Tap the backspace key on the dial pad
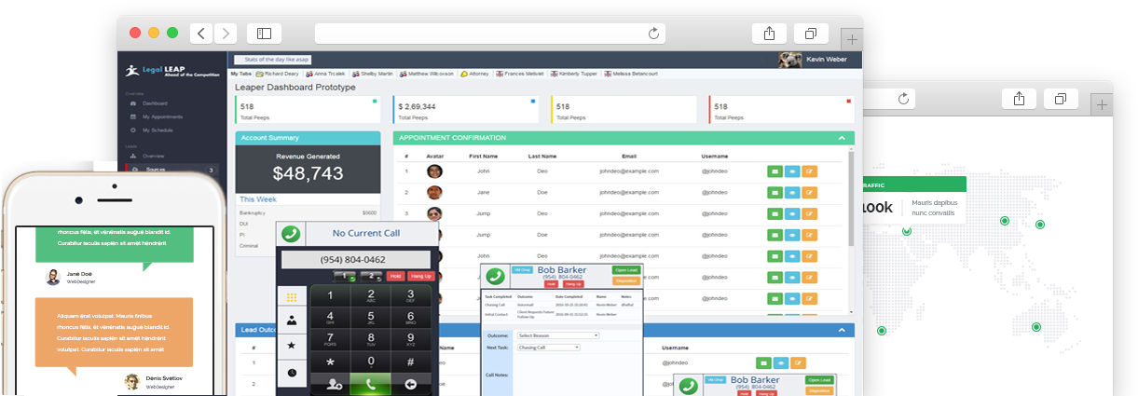This screenshot has width=1138, height=396. (410, 384)
